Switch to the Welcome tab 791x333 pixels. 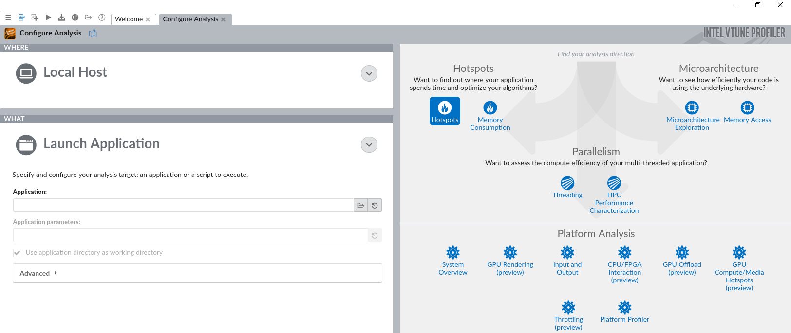[x=129, y=19]
